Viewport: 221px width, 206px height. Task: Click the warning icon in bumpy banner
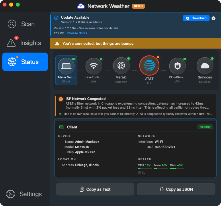[x=57, y=43]
